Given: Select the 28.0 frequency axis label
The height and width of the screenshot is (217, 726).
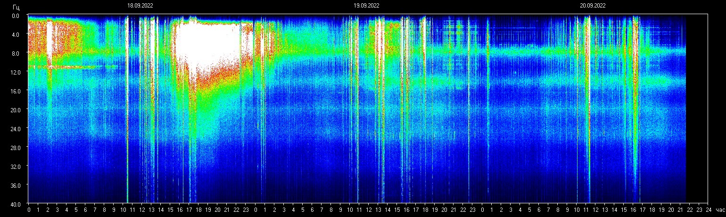Looking at the screenshot, I should [15, 147].
